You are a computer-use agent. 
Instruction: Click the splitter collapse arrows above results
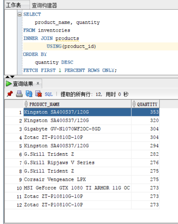10,76
